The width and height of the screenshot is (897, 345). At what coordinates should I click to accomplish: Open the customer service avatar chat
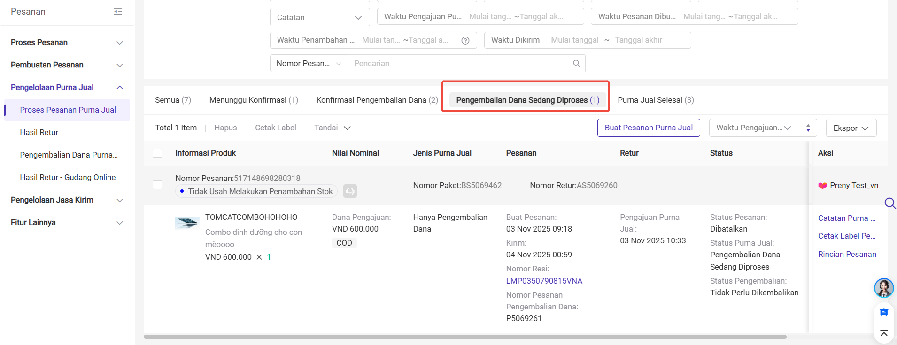(x=883, y=288)
